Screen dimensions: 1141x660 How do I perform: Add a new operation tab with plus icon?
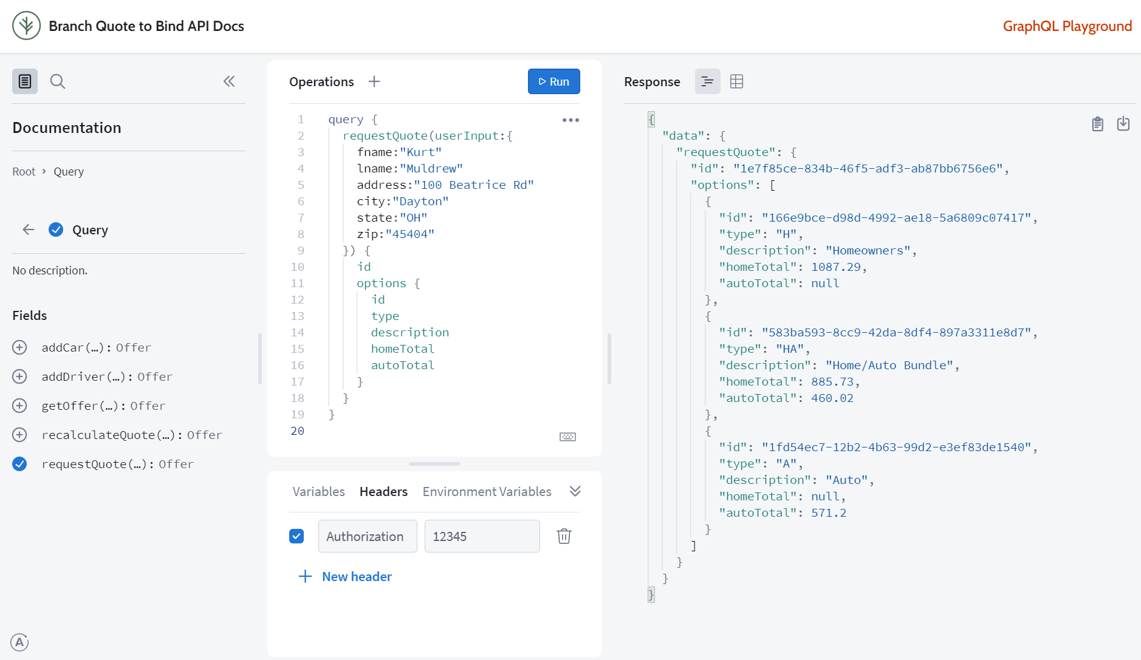(x=374, y=81)
